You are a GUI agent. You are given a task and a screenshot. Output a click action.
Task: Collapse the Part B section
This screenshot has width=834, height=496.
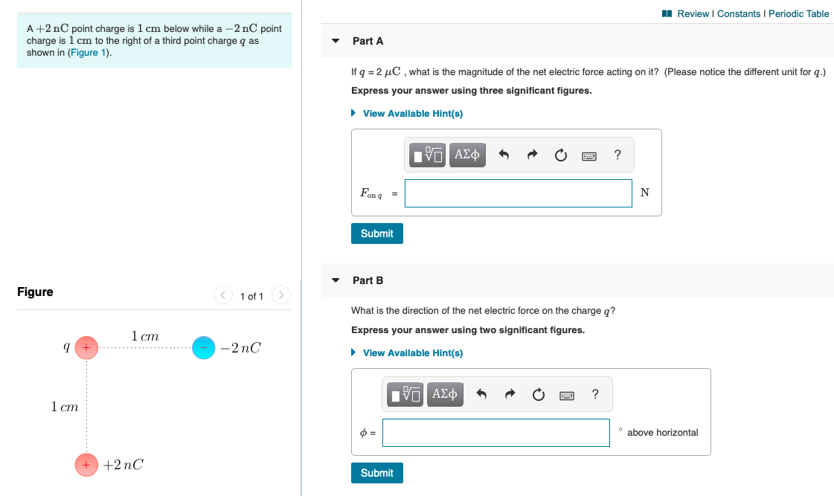click(335, 280)
